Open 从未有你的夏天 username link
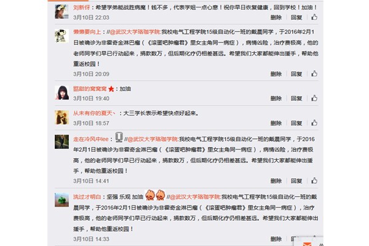The image size is (369, 246). 94,113
